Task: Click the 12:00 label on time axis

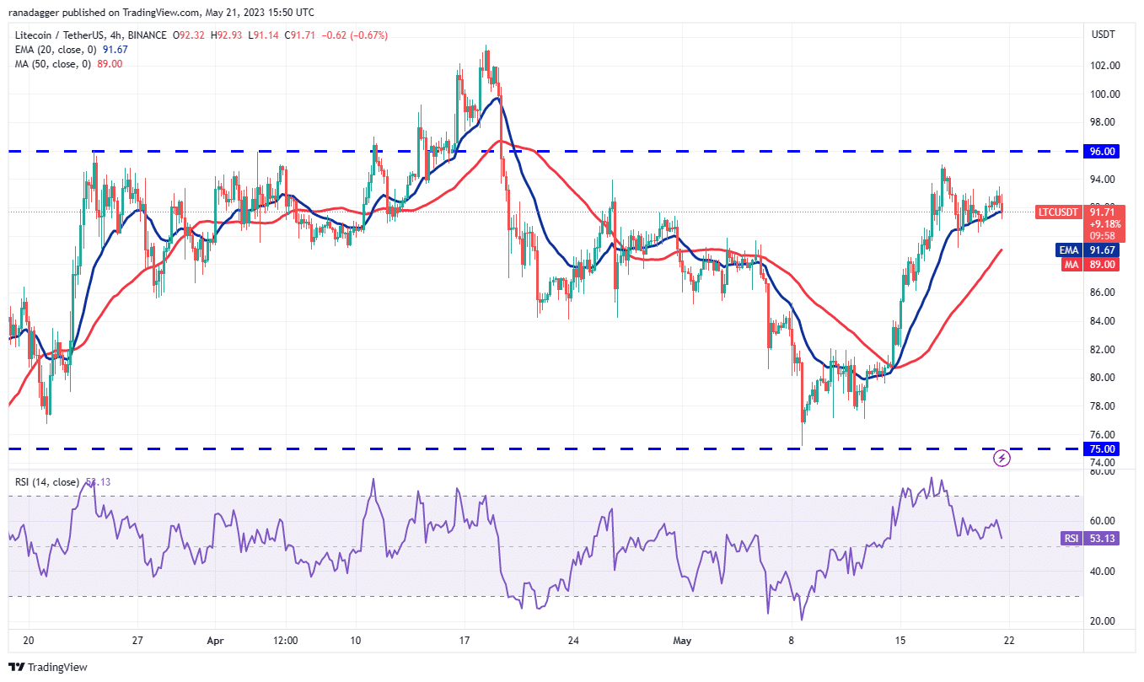Action: 286,641
